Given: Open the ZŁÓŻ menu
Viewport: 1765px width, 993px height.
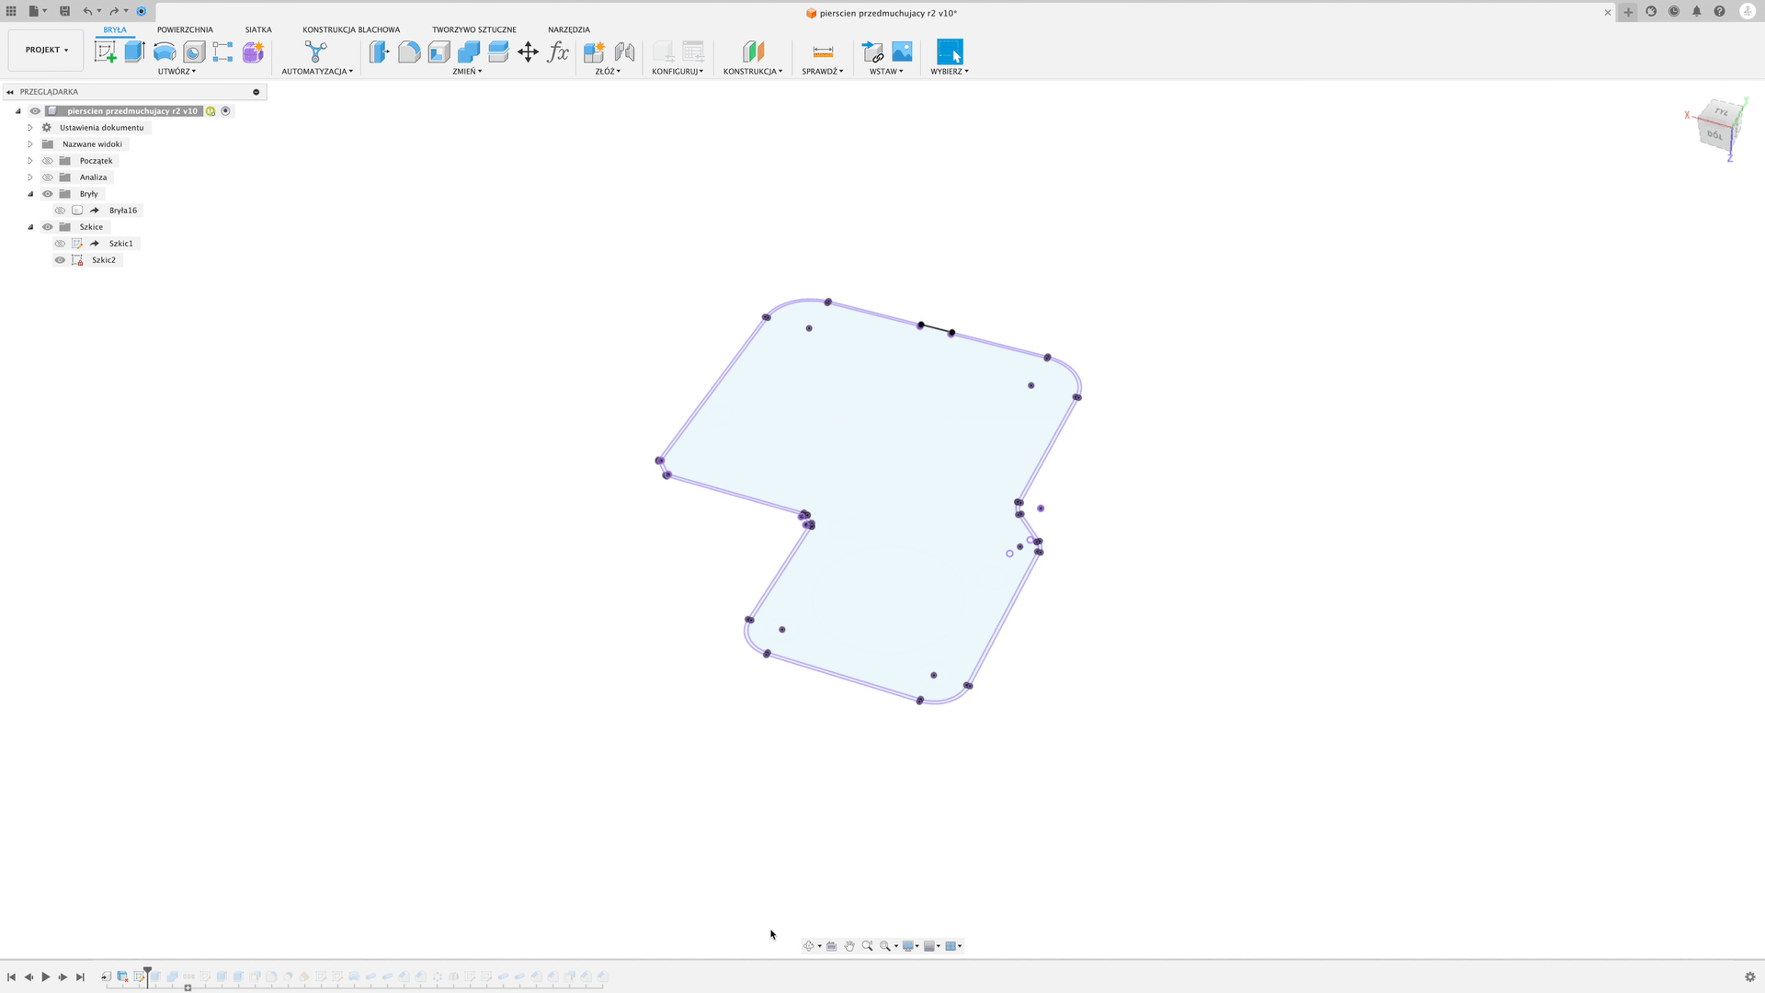Looking at the screenshot, I should coord(608,71).
